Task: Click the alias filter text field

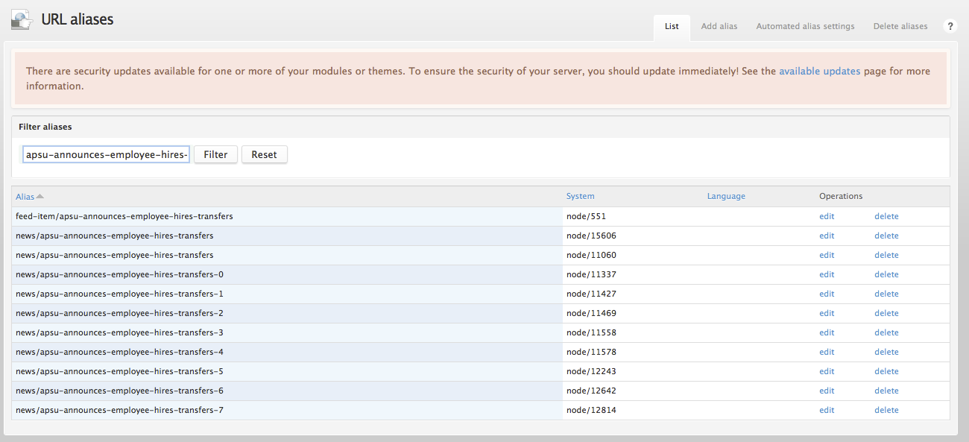Action: click(x=105, y=154)
